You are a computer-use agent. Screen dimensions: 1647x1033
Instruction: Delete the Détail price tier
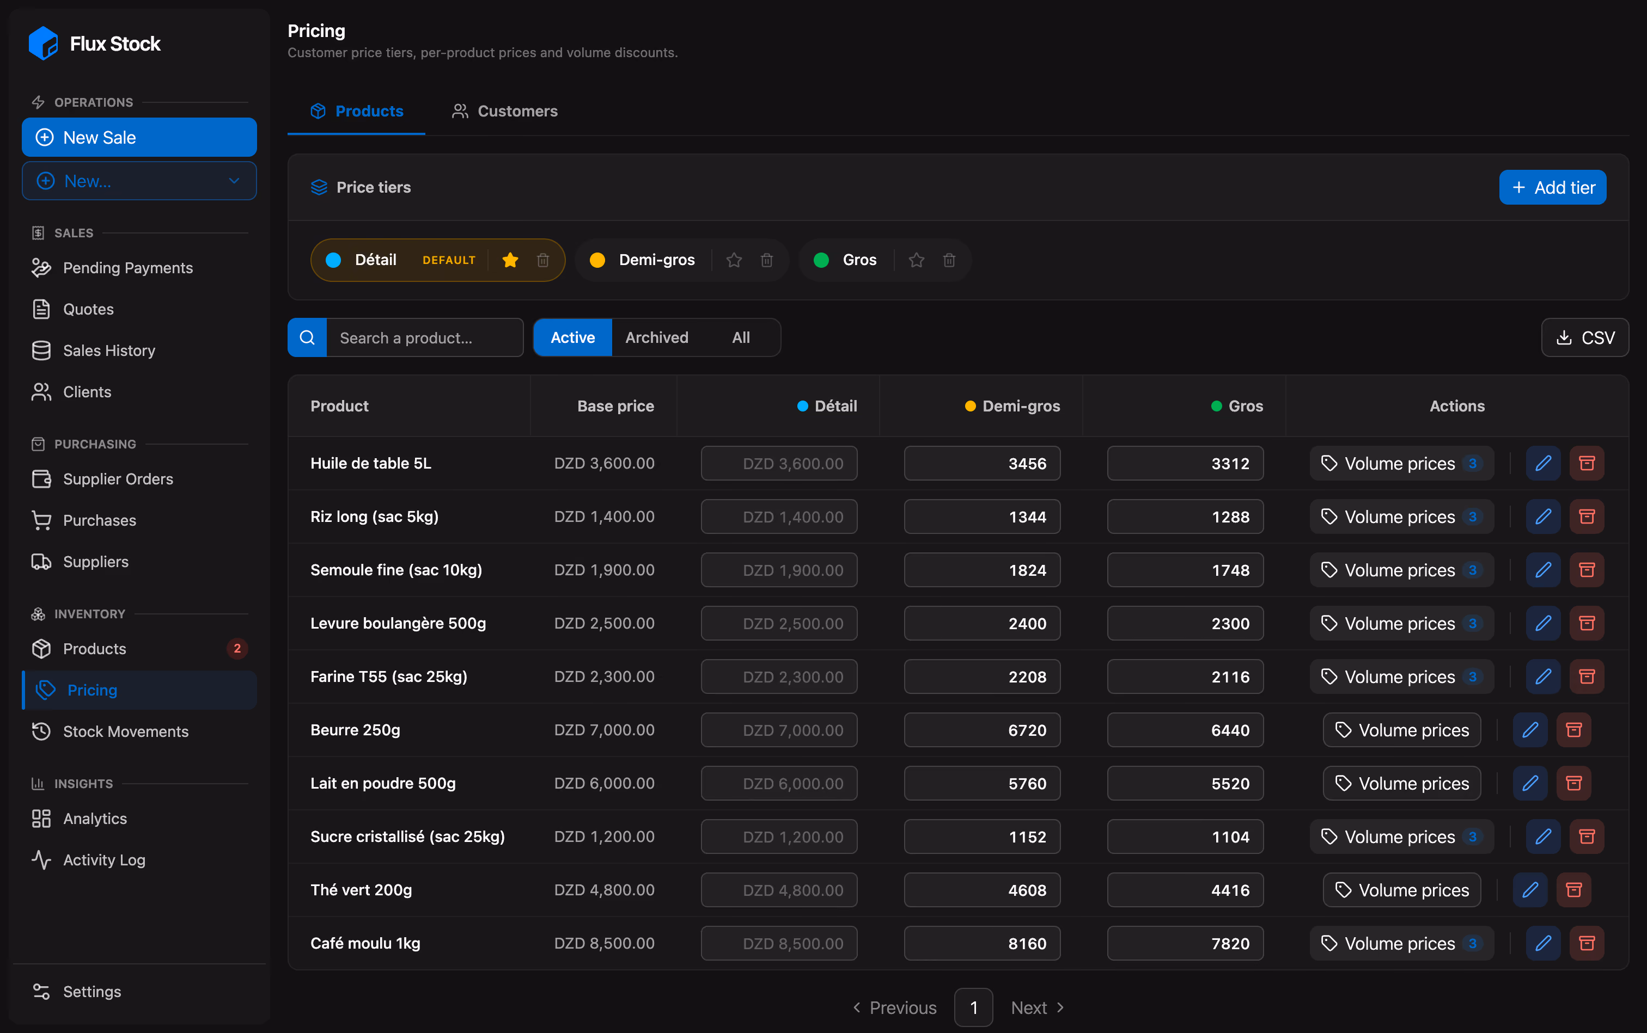(543, 260)
